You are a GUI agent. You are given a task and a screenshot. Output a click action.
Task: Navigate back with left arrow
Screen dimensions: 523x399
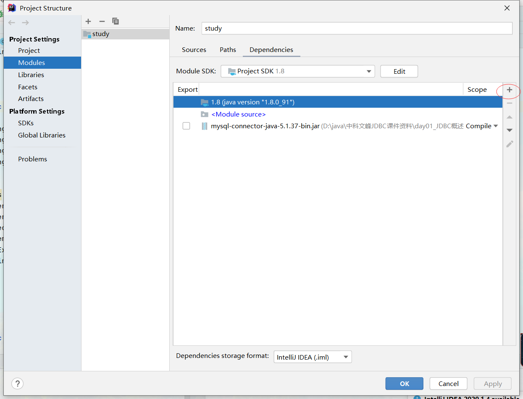tap(12, 23)
